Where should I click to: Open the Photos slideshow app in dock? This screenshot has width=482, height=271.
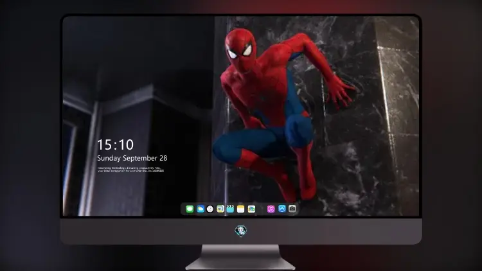tap(251, 209)
